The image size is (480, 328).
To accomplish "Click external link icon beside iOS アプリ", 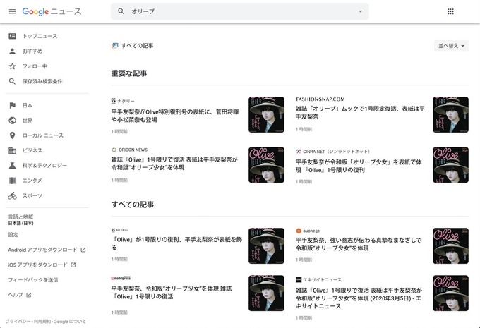I will 73,265.
